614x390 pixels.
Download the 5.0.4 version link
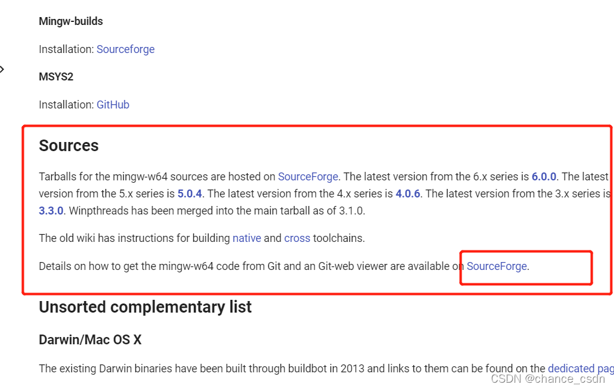pos(190,194)
